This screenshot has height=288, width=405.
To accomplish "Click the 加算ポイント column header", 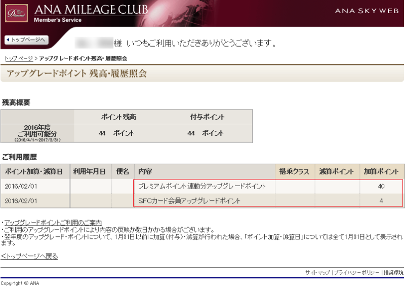I will [x=381, y=171].
